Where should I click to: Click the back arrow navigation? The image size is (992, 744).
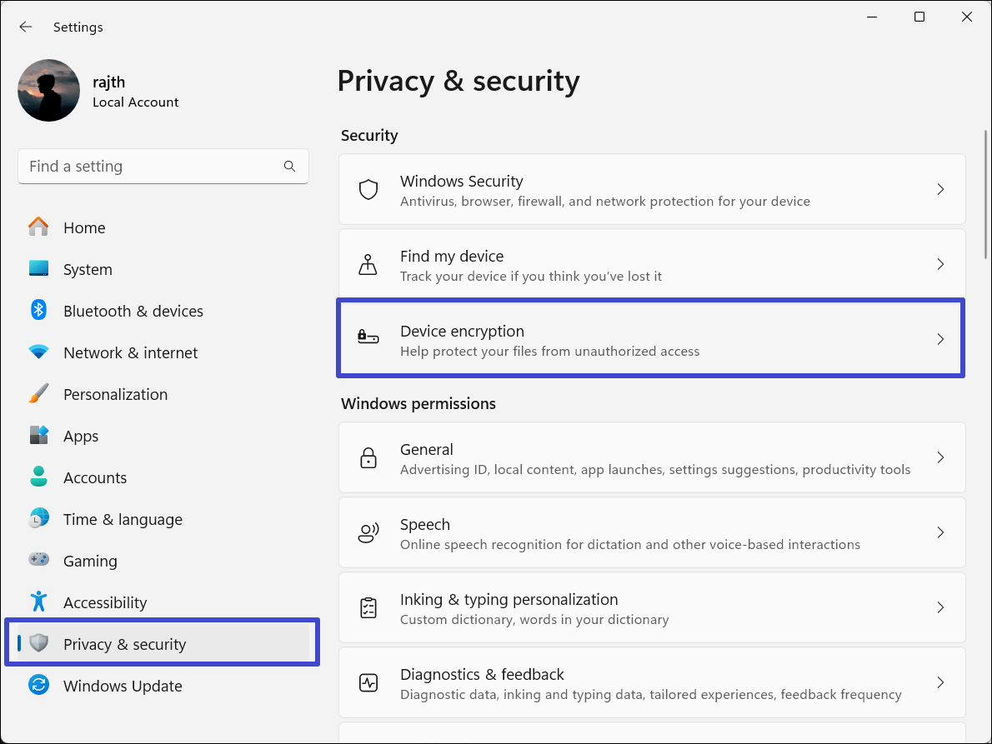[x=26, y=27]
